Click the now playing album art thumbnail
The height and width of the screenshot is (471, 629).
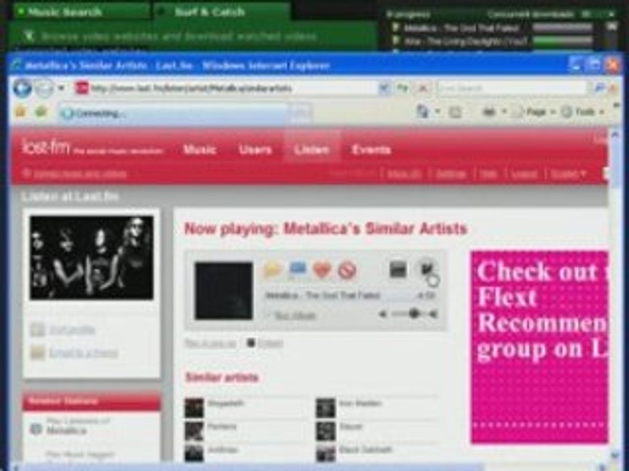224,290
